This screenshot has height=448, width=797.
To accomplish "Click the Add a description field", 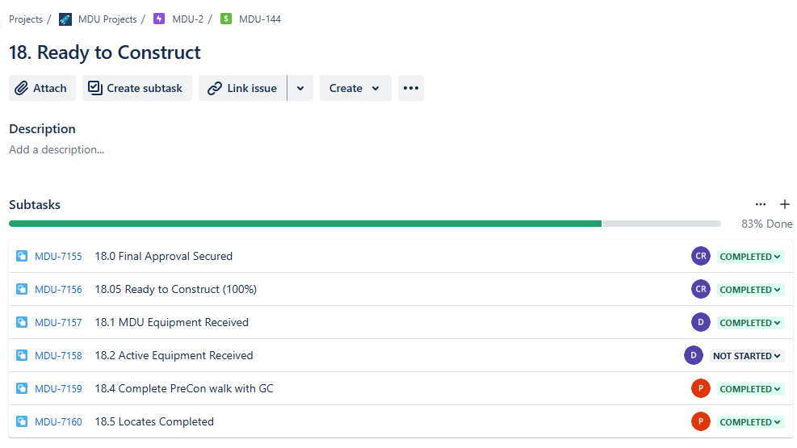I will point(57,150).
